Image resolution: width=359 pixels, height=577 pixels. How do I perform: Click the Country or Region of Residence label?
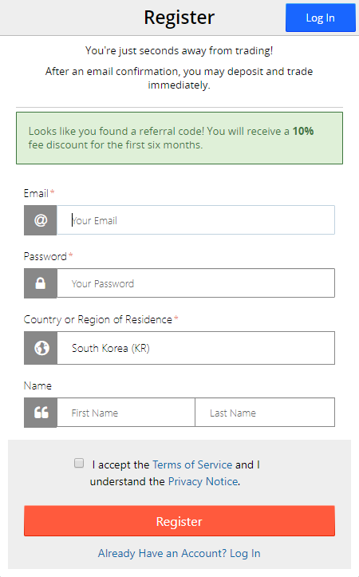click(x=98, y=319)
